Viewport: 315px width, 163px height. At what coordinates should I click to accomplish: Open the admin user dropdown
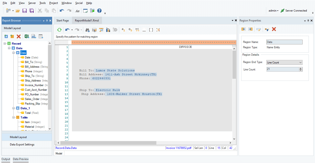[x=273, y=11]
